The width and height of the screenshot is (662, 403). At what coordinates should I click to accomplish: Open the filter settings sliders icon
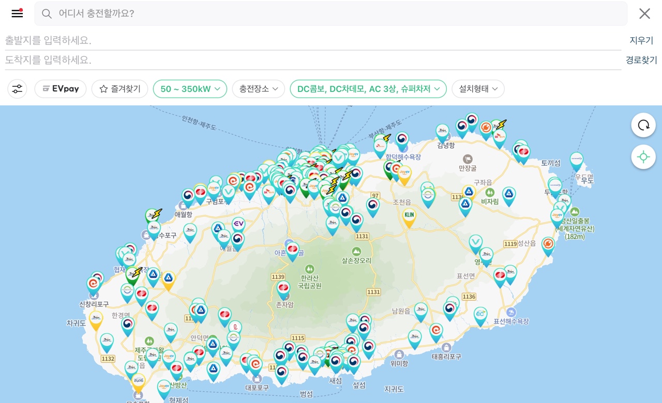tap(17, 89)
